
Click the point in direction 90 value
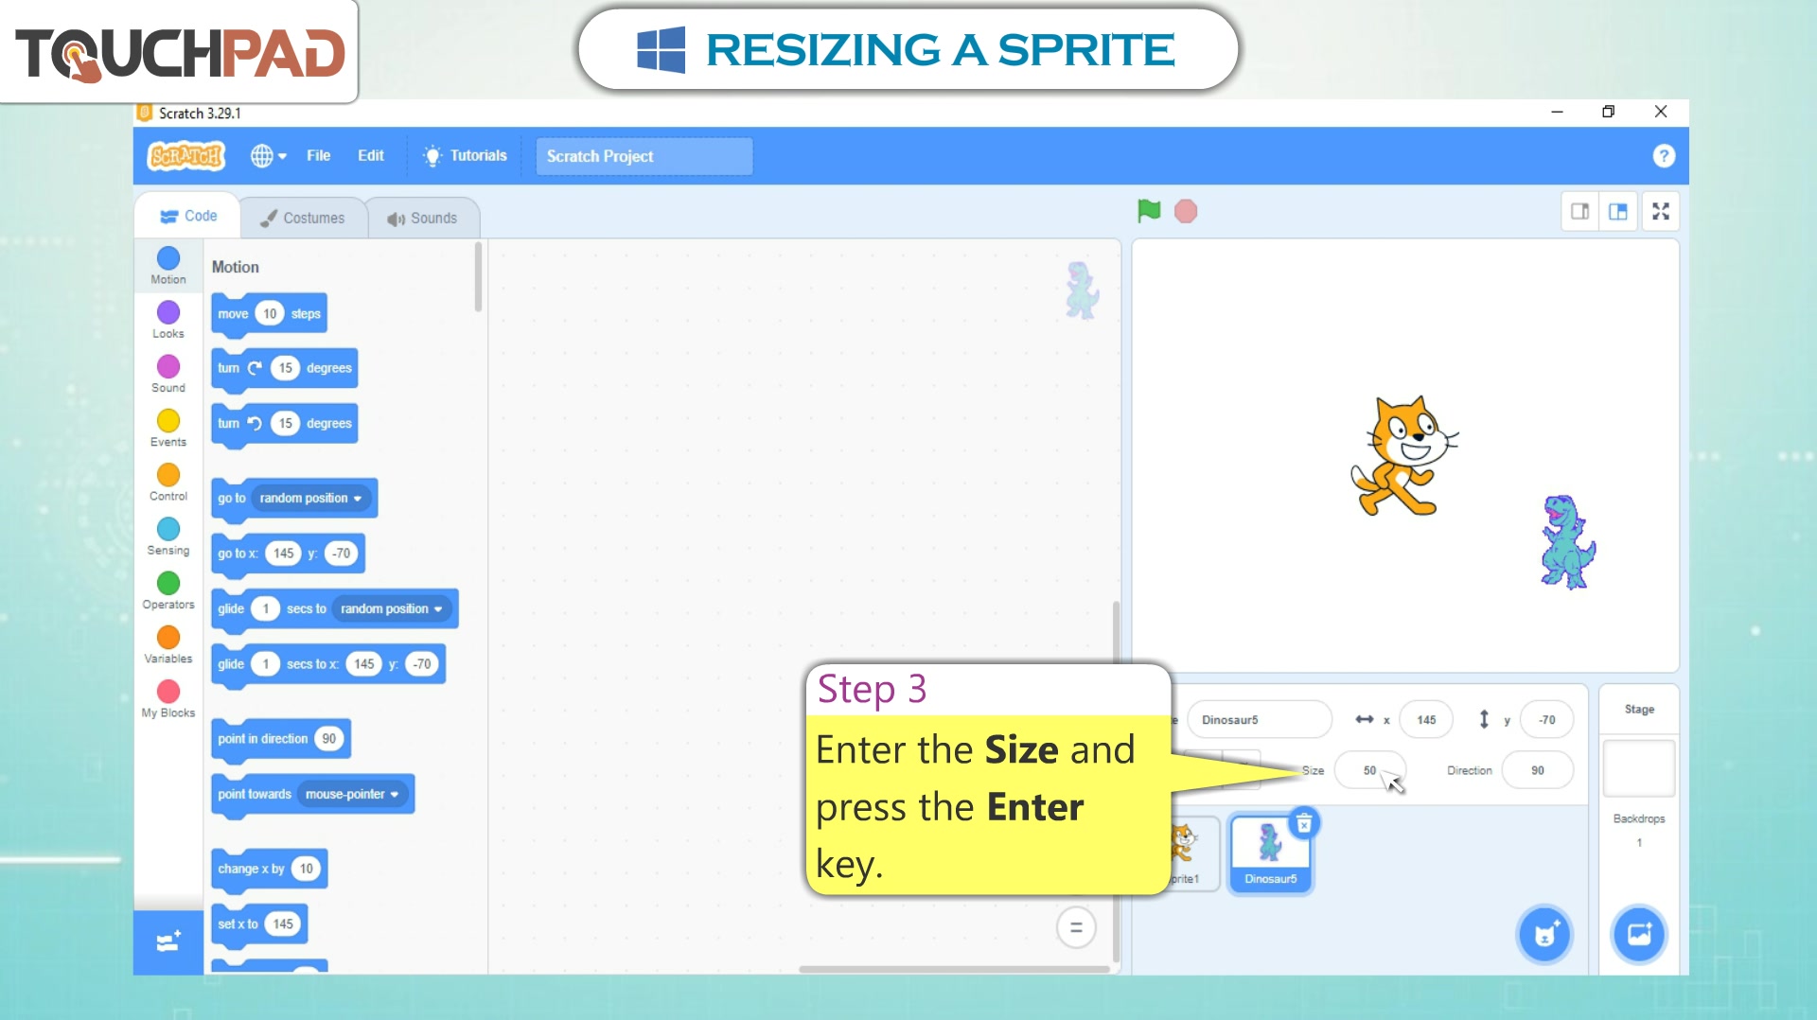point(328,739)
